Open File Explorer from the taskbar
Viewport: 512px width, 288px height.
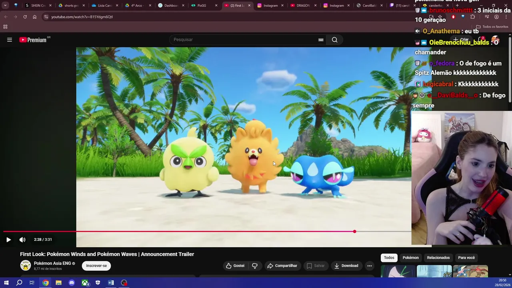58,283
